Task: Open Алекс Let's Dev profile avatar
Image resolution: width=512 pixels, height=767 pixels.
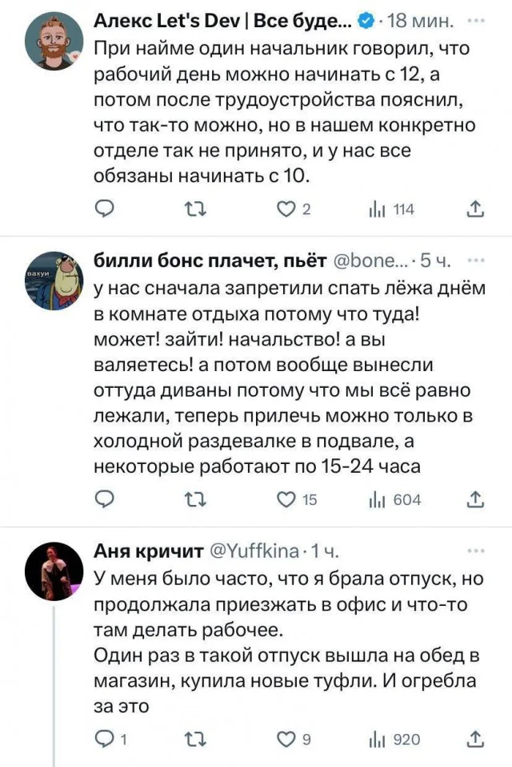Action: (x=53, y=42)
